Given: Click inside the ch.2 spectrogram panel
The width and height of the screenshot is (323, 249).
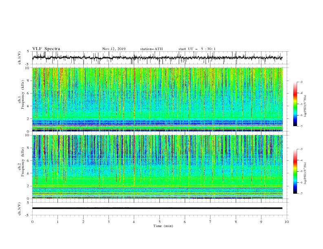Looking at the screenshot, I should [x=157, y=167].
